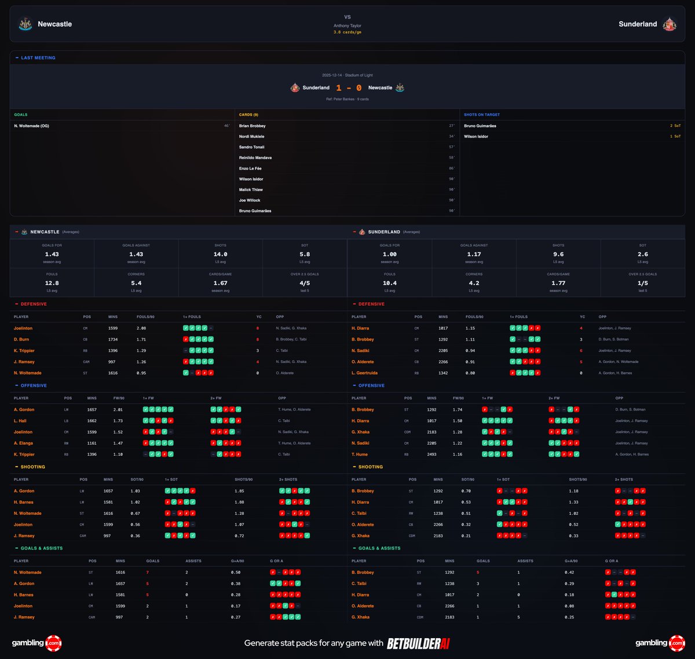The height and width of the screenshot is (659, 695).
Task: Select the Cards (9) column heading
Action: pyautogui.click(x=248, y=115)
